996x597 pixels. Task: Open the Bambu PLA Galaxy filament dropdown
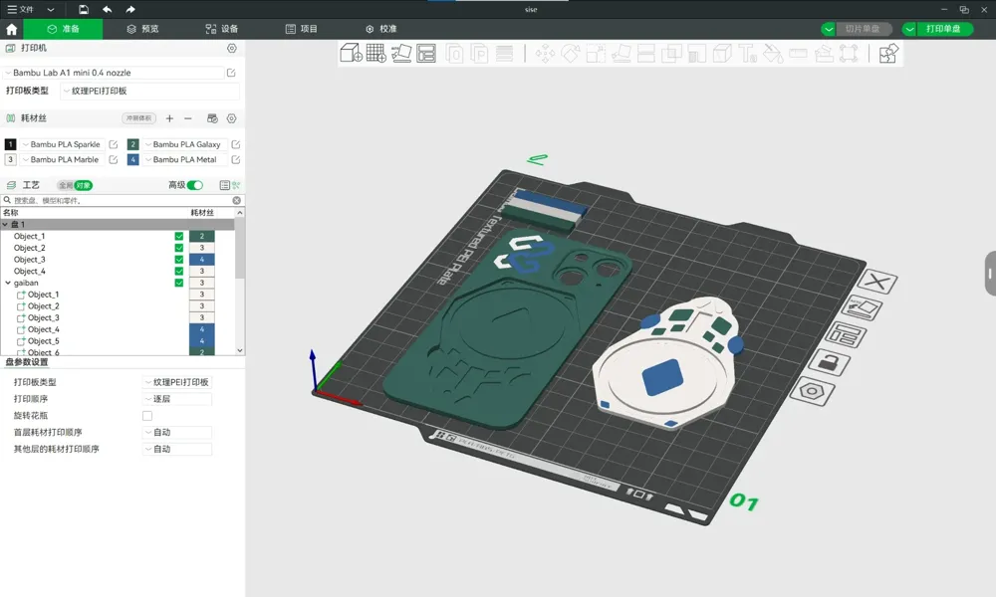[x=186, y=144]
